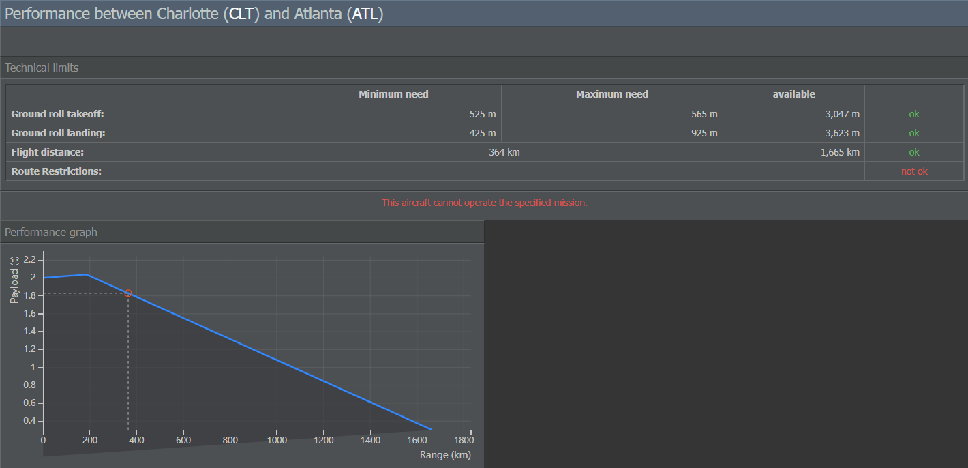
Task: Click the 'This aircraft cannot operate' warning message
Action: coord(484,203)
